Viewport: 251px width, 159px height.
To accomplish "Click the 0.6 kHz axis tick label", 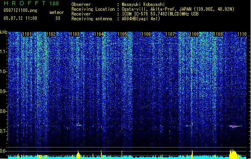I will [4, 151].
